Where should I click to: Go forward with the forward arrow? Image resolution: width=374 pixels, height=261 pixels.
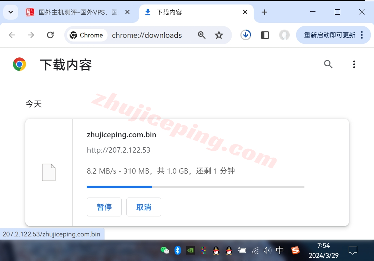click(31, 35)
